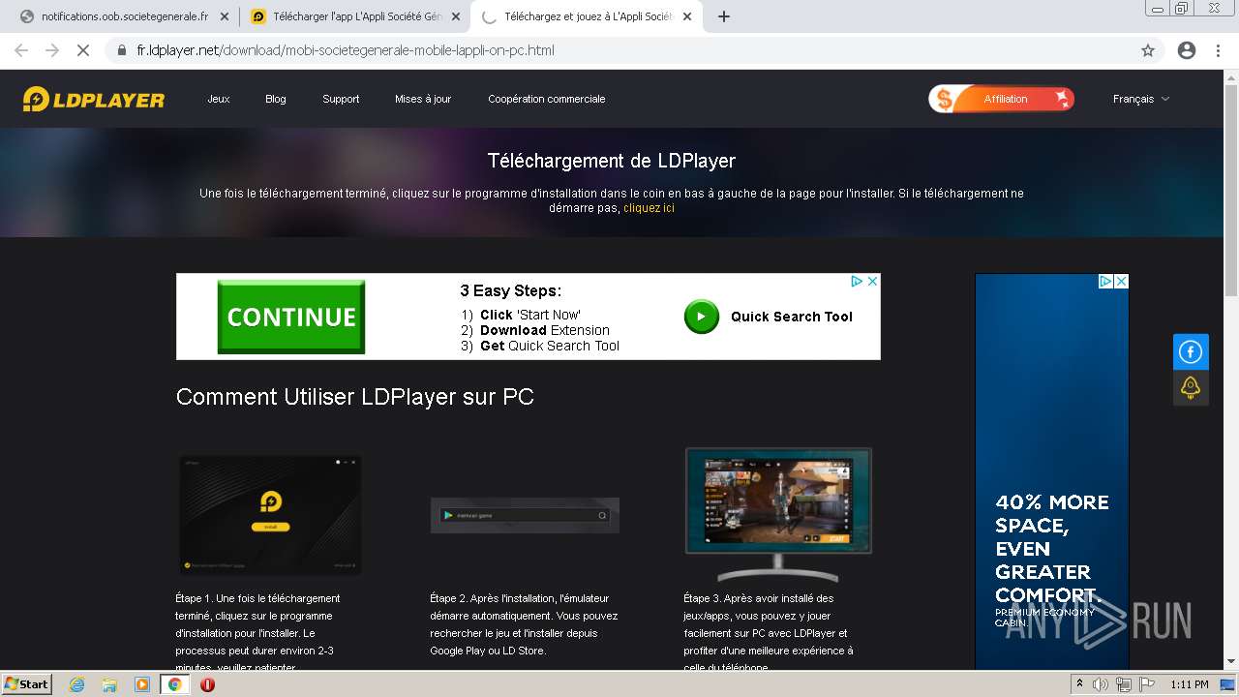Click 'Comment Utiliser LDPlayer sur PC' heading
This screenshot has height=697, width=1239.
coord(355,397)
